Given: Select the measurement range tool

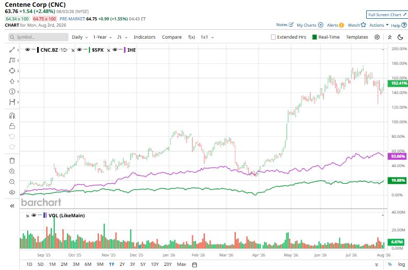Looking at the screenshot, I should [12, 102].
